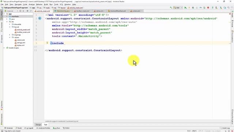Image resolution: width=234 pixels, height=132 pixels.
Task: Toggle the Structure side tool window tab
Action: click(1, 27)
